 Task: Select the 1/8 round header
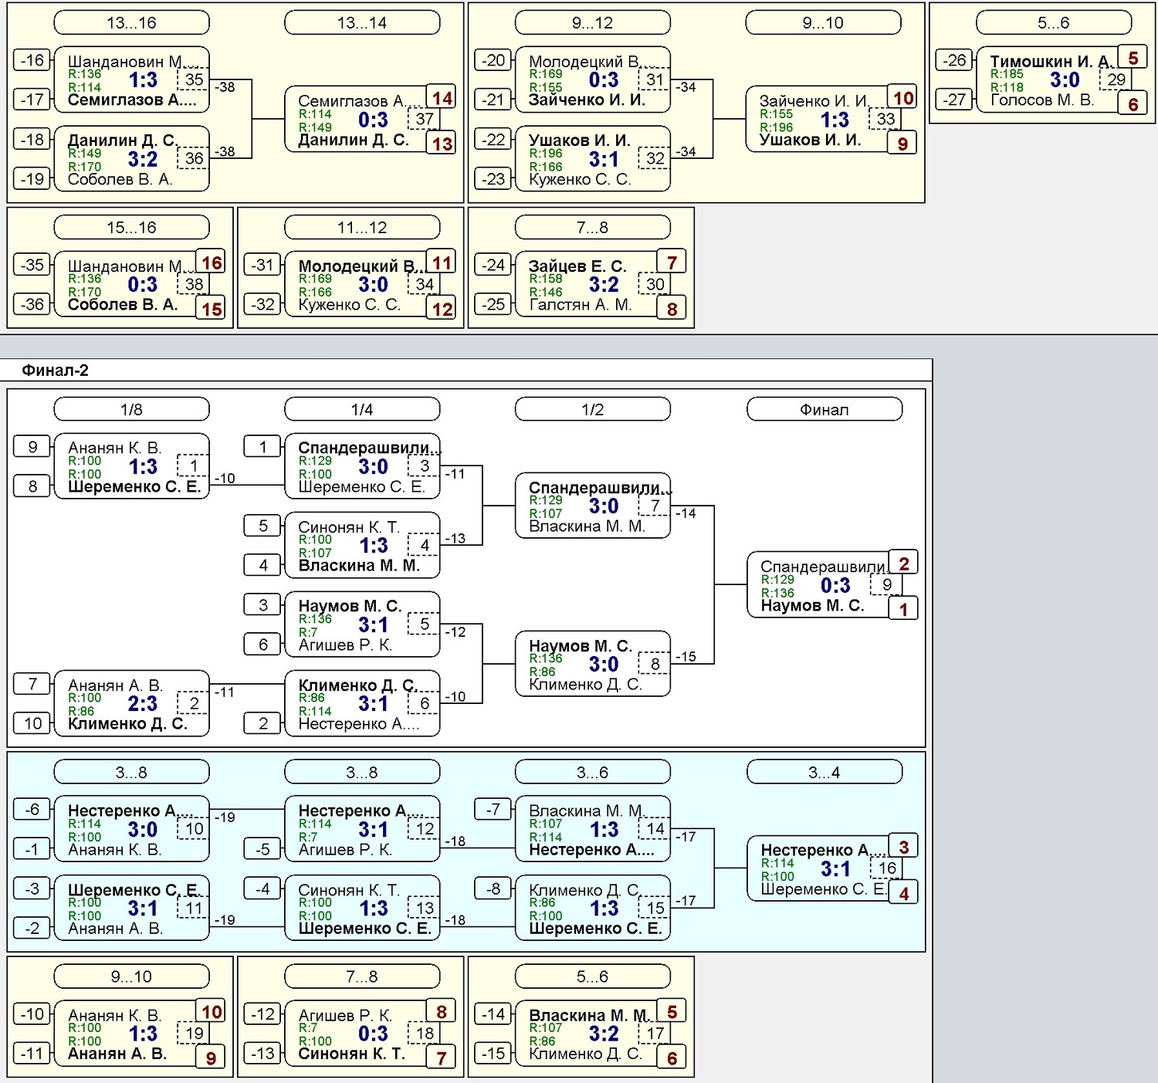(x=131, y=409)
